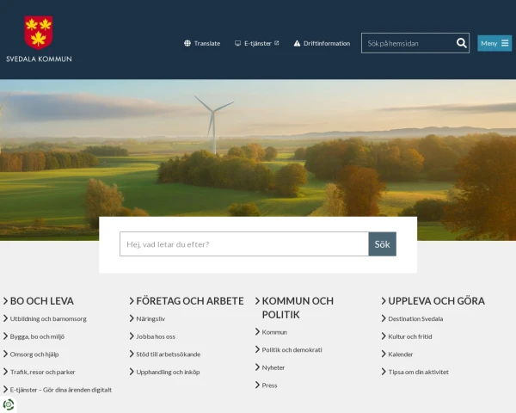Click the chevron before KOMMUN OCH POLITIK
Screen dimensions: 516x413
[x=258, y=300]
